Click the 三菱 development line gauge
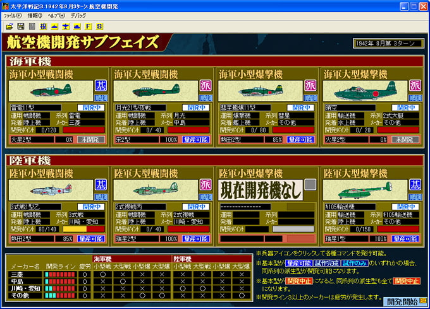430x309 pixels. (60, 274)
